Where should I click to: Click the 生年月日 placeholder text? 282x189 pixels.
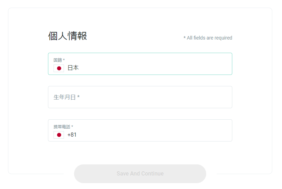coord(65,97)
